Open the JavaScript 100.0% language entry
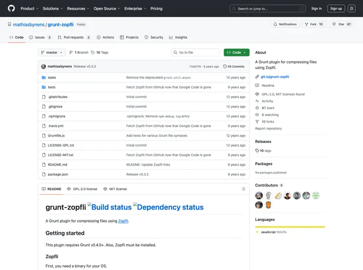This screenshot has height=270, width=363. click(x=271, y=232)
